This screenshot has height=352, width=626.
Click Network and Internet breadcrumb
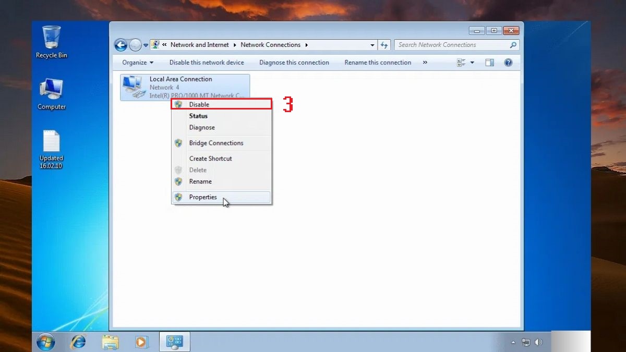point(200,45)
